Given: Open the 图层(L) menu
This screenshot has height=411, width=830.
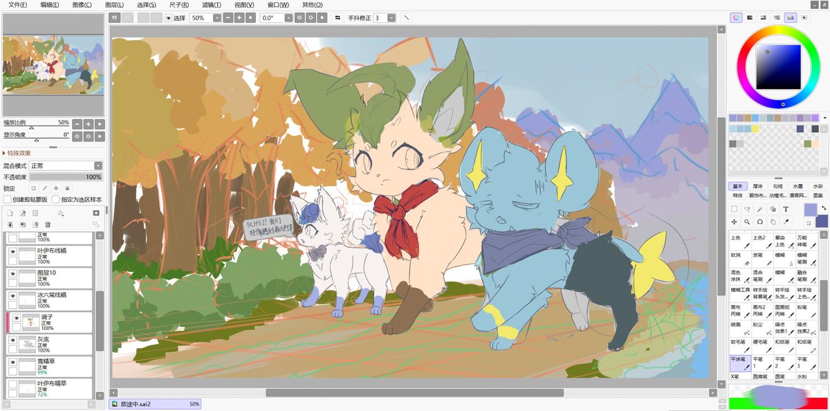Looking at the screenshot, I should tap(115, 5).
